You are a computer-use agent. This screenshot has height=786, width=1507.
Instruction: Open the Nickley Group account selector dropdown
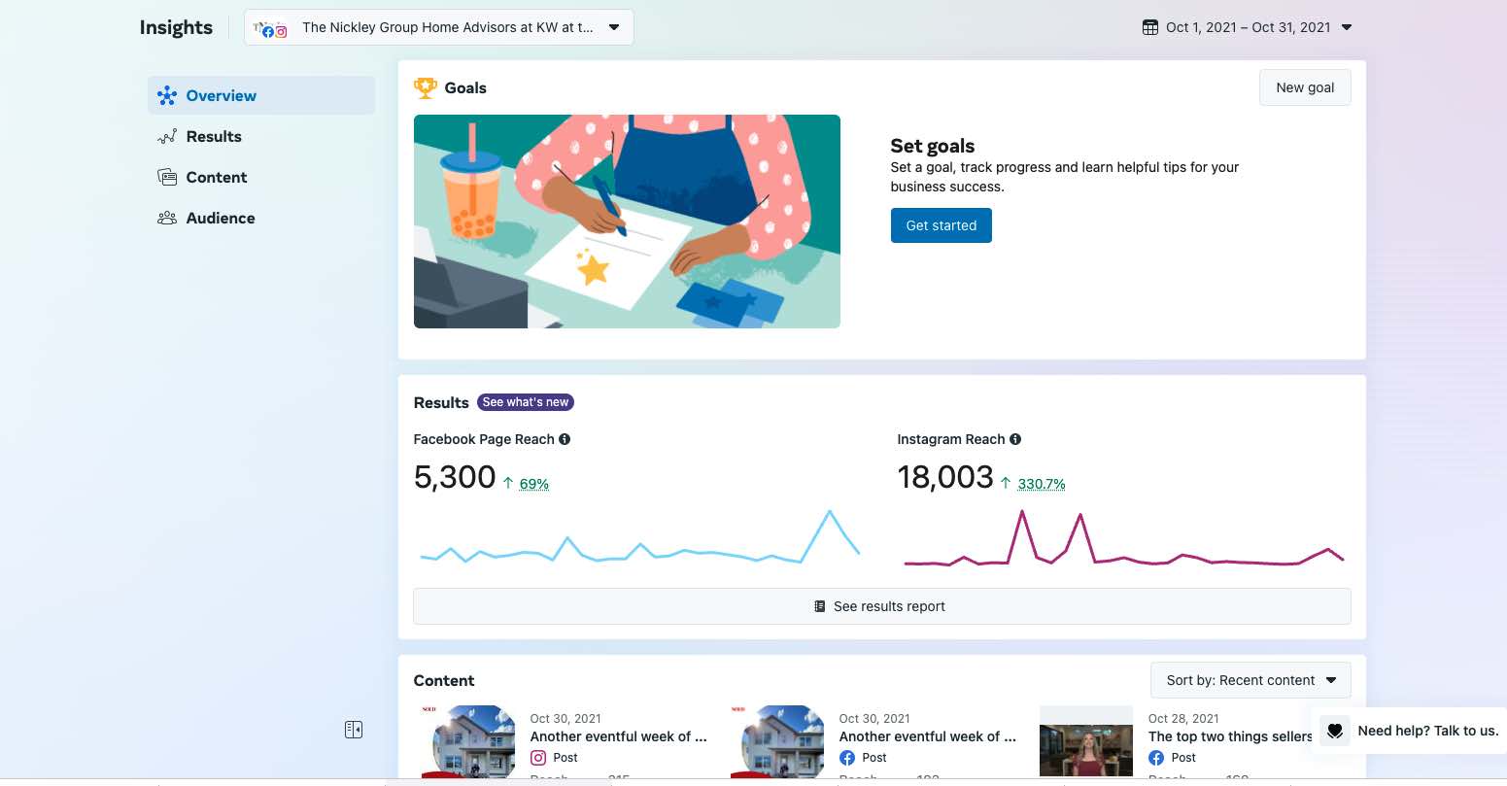coord(439,27)
